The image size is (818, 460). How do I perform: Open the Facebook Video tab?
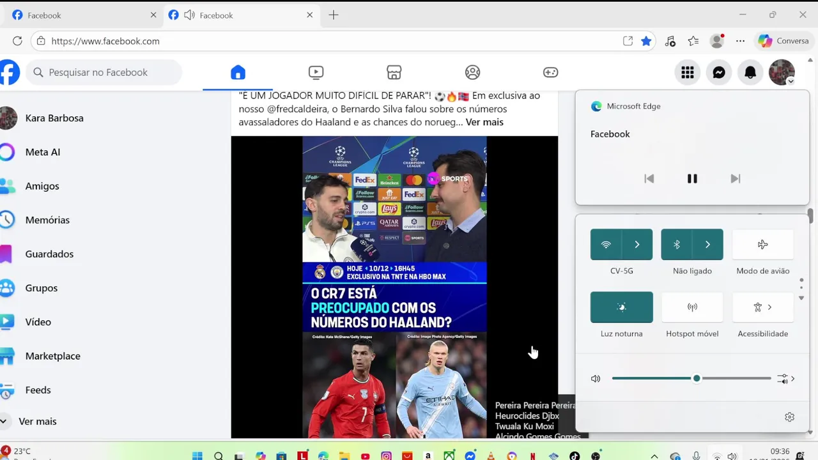(x=316, y=72)
